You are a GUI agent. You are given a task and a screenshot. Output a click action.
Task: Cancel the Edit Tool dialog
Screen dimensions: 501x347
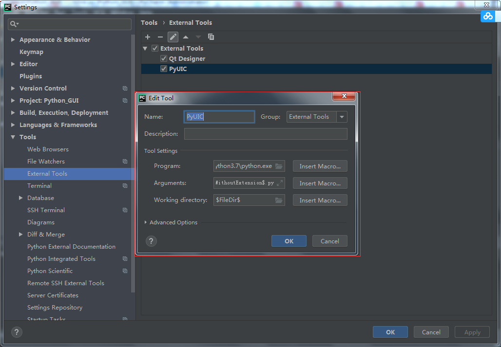[x=330, y=241]
